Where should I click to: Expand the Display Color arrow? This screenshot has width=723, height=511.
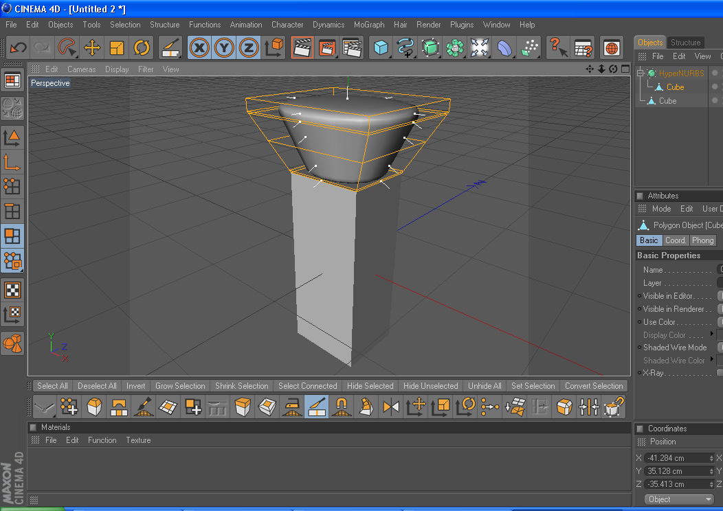click(712, 334)
